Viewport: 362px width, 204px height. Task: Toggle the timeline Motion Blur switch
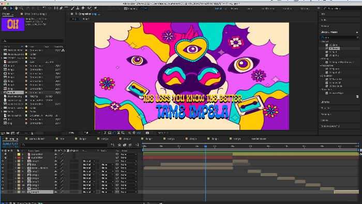pyautogui.click(x=130, y=145)
